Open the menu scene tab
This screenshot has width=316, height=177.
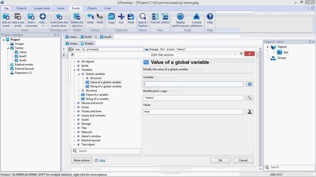[x=71, y=37]
